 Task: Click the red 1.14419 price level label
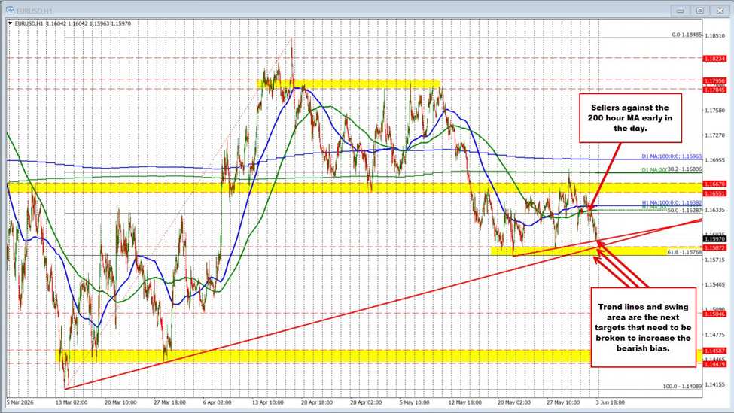click(x=715, y=364)
